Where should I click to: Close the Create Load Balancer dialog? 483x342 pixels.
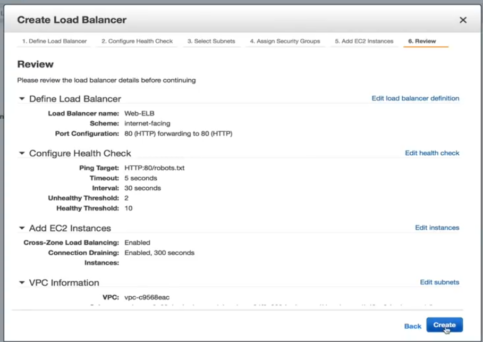463,20
